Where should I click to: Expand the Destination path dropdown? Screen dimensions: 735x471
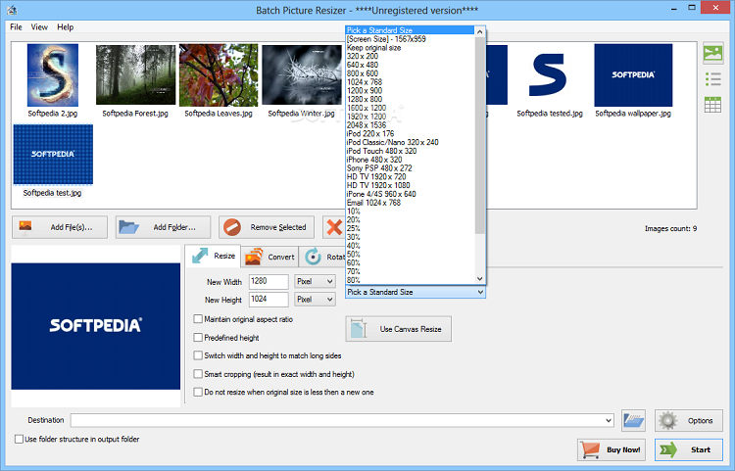point(609,420)
